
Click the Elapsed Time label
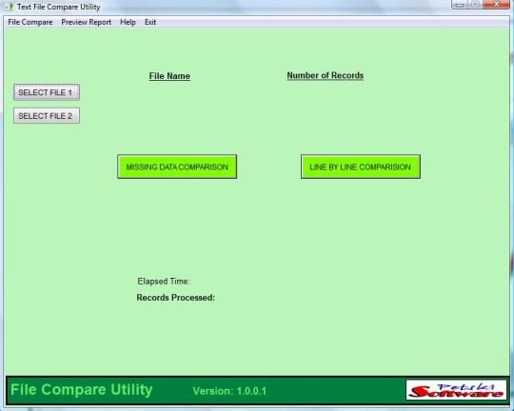[164, 282]
